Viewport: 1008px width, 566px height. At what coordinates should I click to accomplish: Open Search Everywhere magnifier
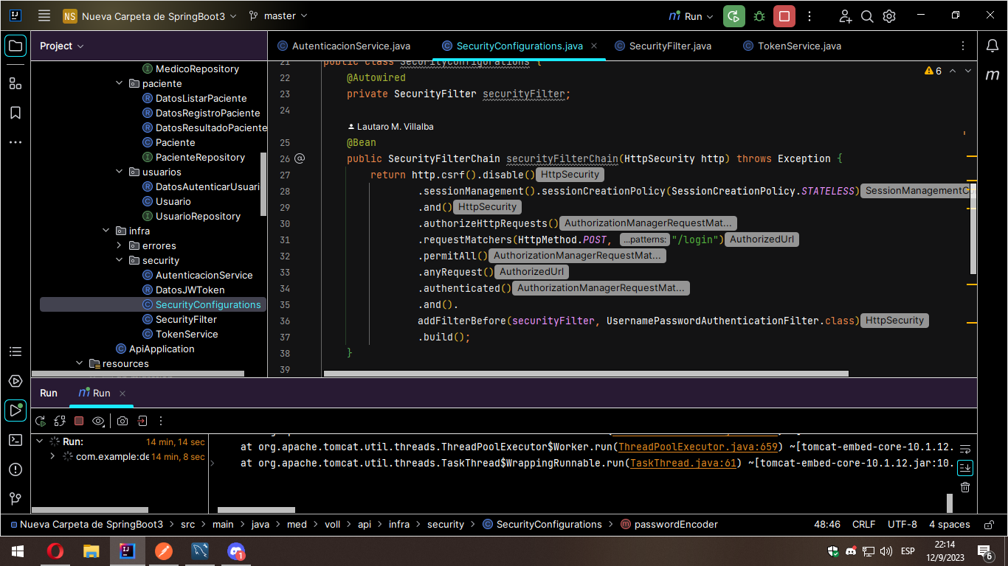point(868,15)
